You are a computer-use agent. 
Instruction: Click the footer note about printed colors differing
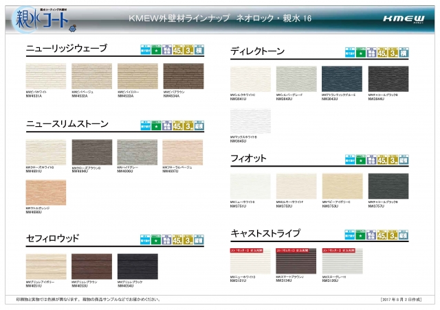tap(88, 299)
